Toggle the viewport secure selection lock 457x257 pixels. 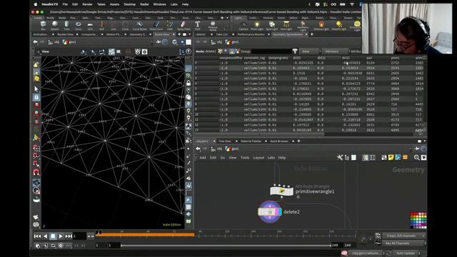pyautogui.click(x=36, y=97)
